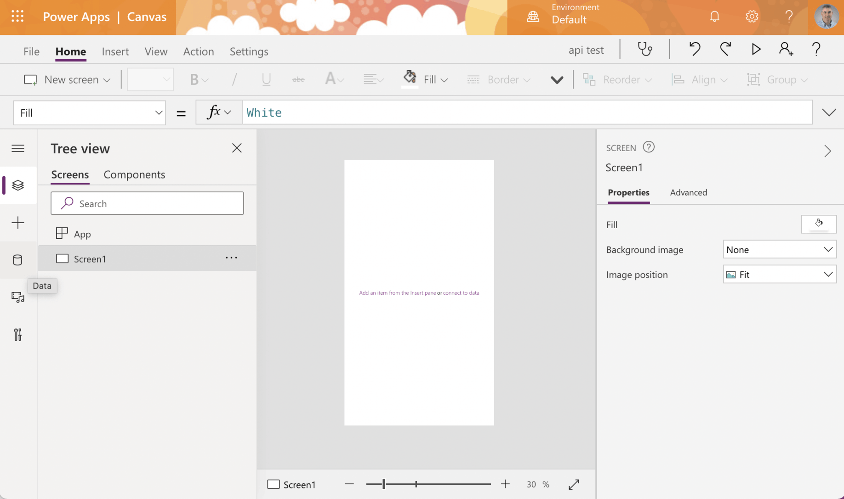
Task: Open the App checker stethoscope icon
Action: coord(645,49)
